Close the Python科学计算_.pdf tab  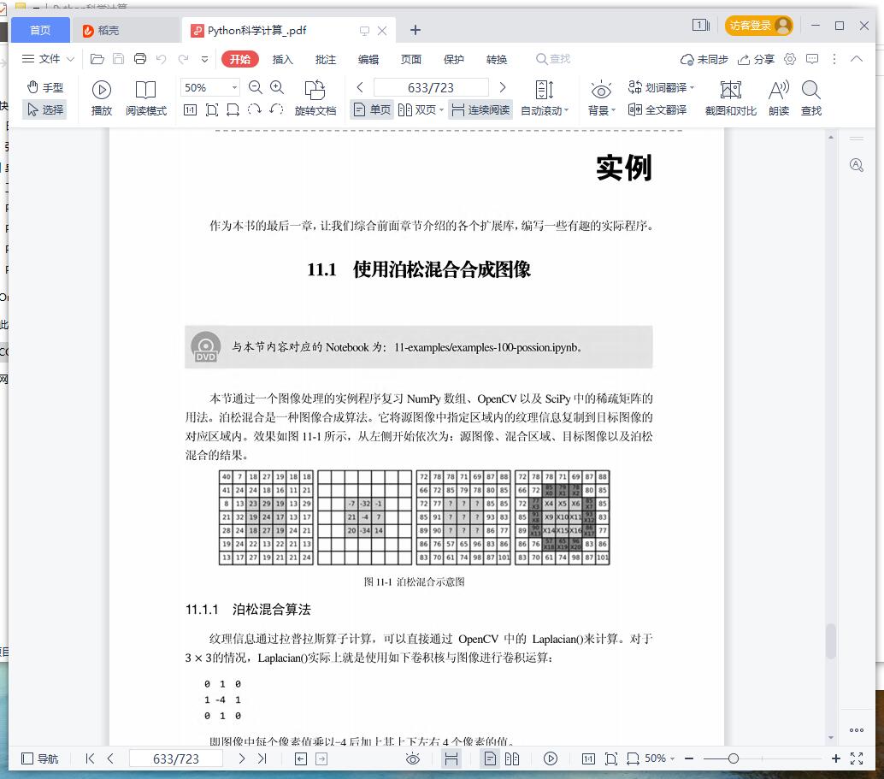(382, 31)
